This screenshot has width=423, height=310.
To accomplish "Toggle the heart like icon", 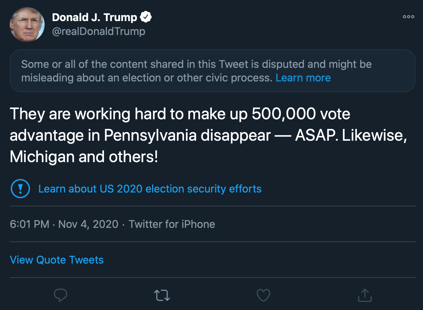I will (x=263, y=295).
